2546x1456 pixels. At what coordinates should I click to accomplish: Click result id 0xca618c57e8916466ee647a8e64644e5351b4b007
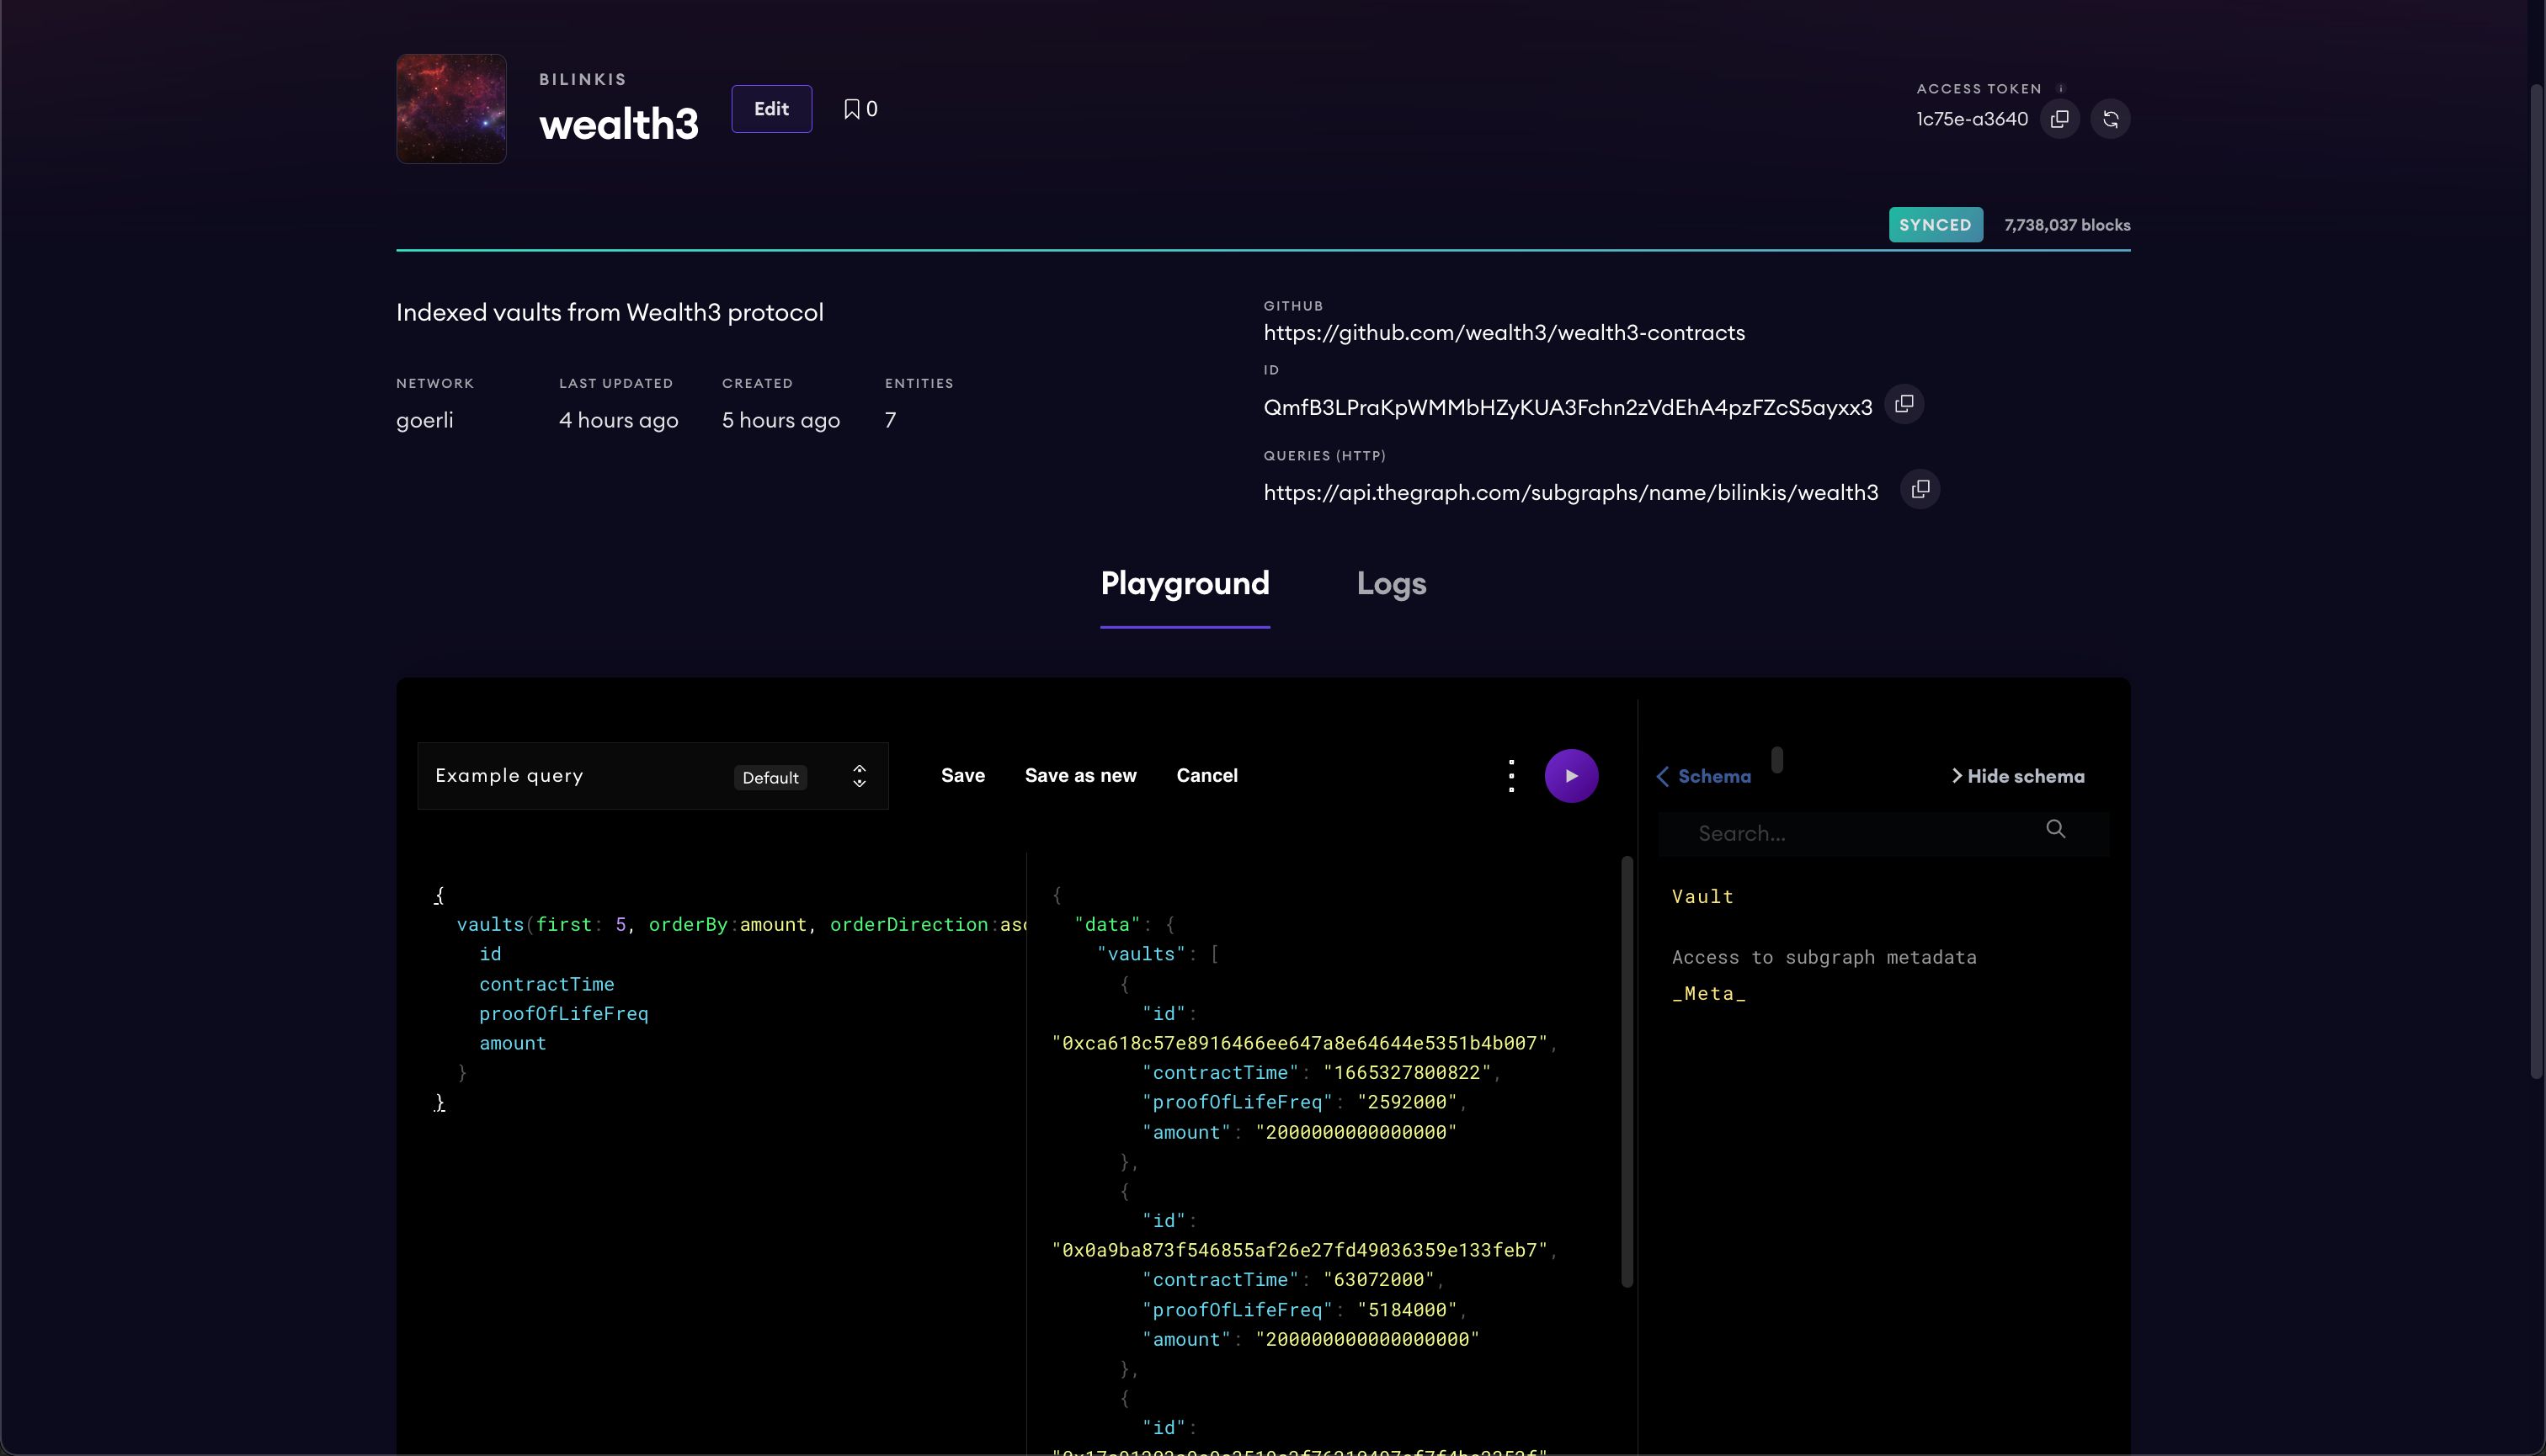click(1299, 1043)
